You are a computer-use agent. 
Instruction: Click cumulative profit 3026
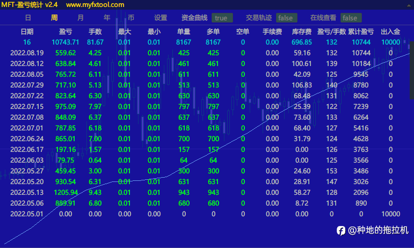point(361,182)
